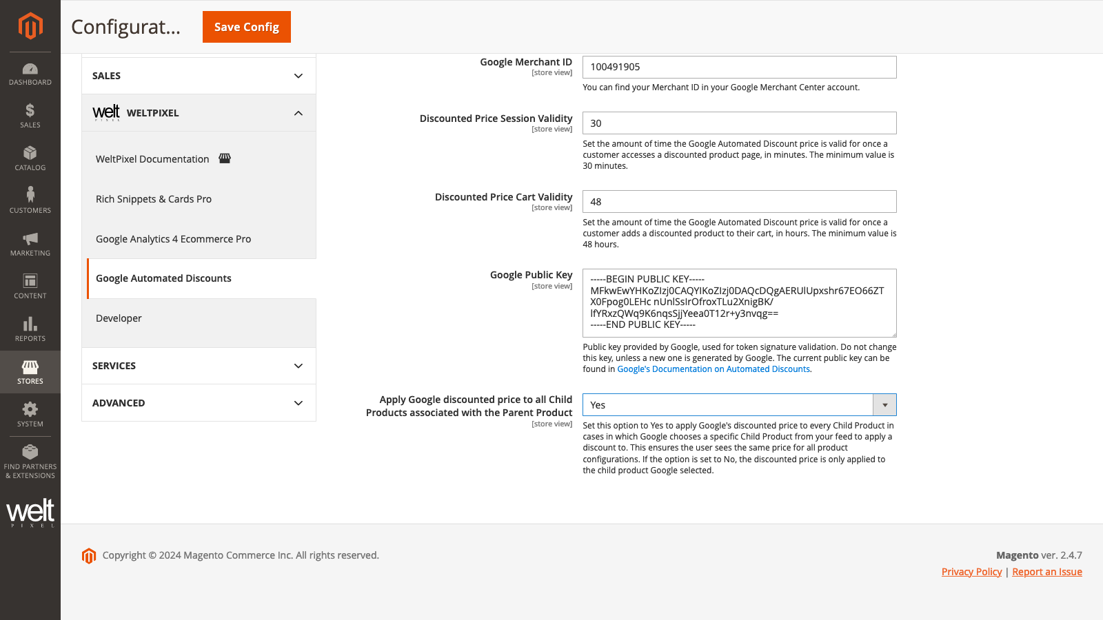Focus the Google Merchant ID field

(739, 67)
